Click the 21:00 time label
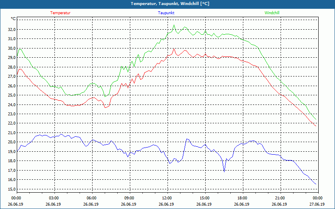This screenshot has height=209, width=335. [x=280, y=198]
